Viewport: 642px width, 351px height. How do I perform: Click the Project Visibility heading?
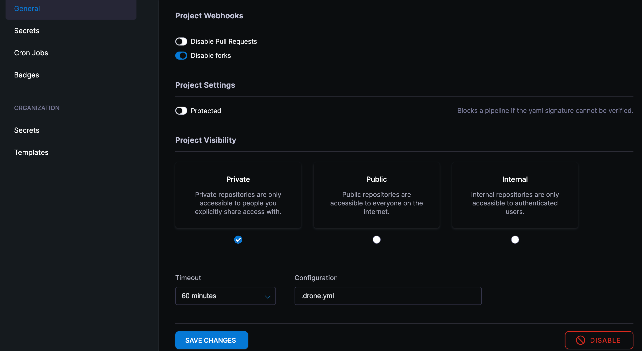tap(206, 140)
